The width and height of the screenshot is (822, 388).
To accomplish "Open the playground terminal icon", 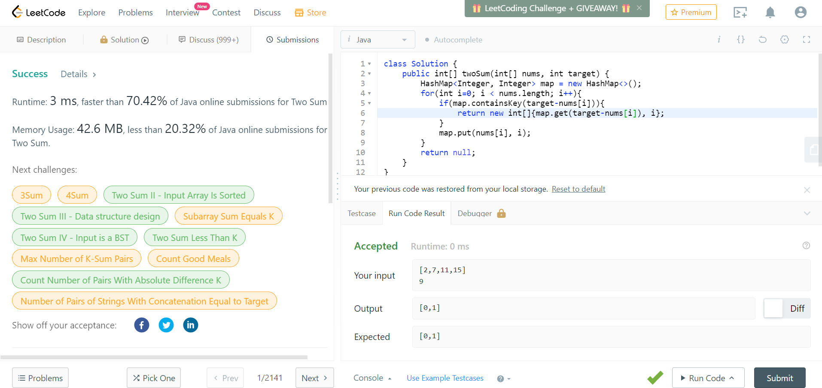I will point(740,12).
